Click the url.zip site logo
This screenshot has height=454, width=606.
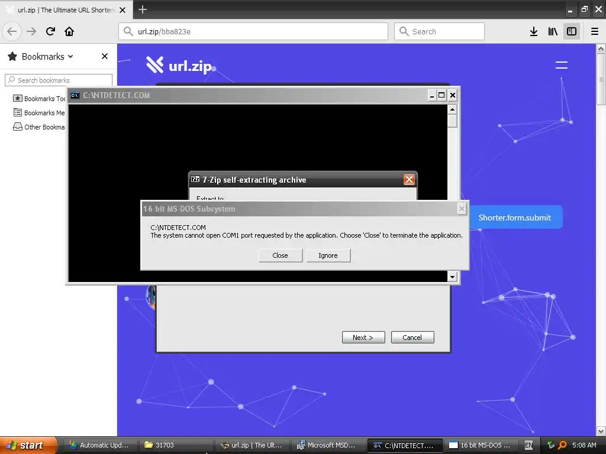point(179,65)
